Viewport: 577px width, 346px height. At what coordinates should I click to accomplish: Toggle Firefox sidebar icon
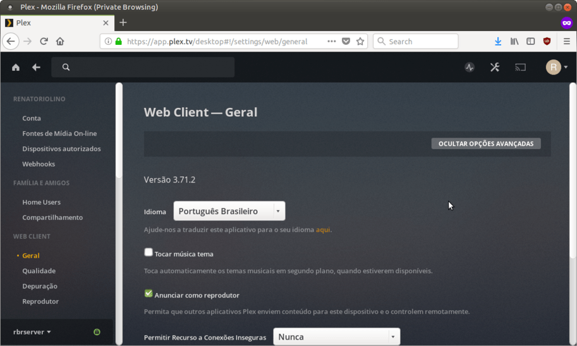pyautogui.click(x=530, y=41)
